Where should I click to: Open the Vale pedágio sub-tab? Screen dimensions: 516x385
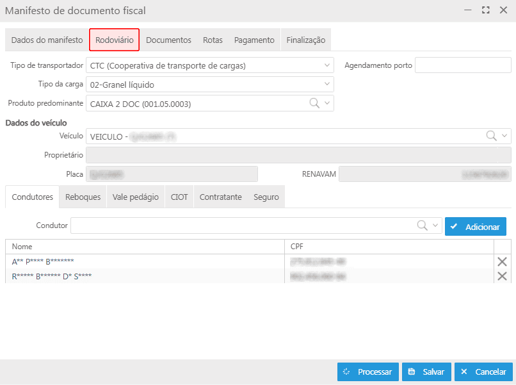tap(135, 197)
